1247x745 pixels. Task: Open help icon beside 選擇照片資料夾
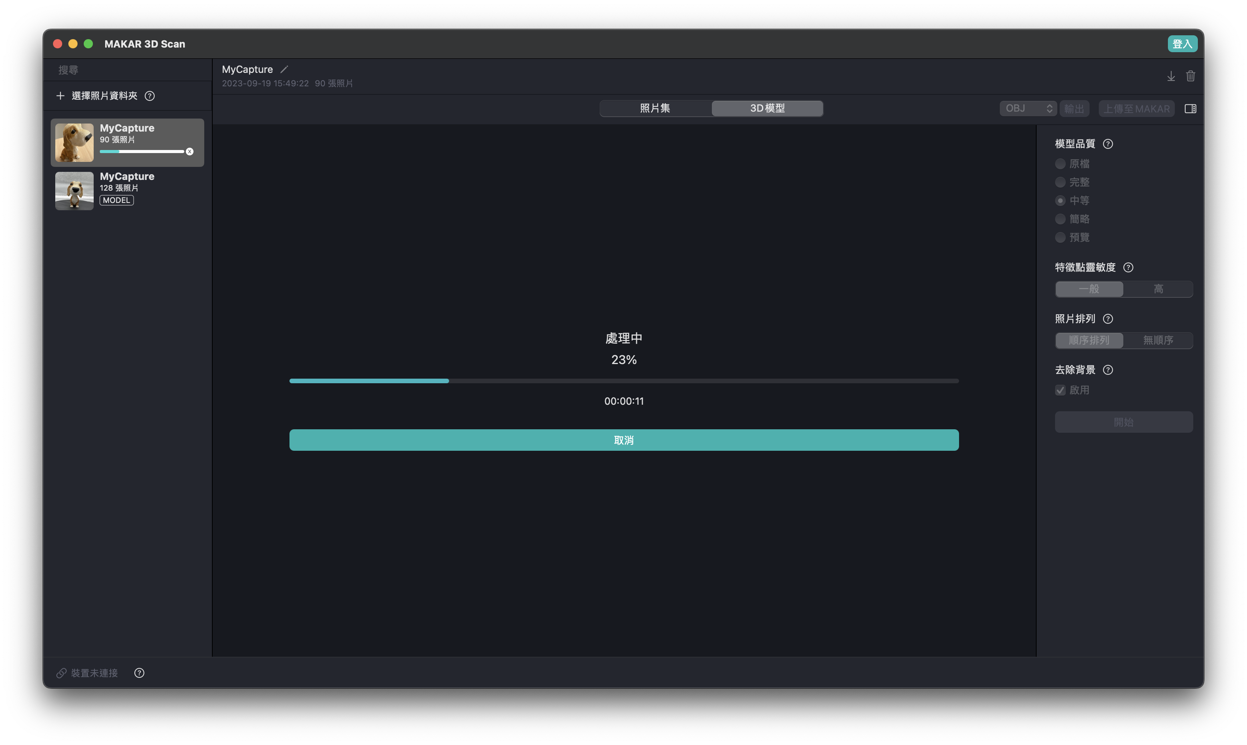[150, 96]
